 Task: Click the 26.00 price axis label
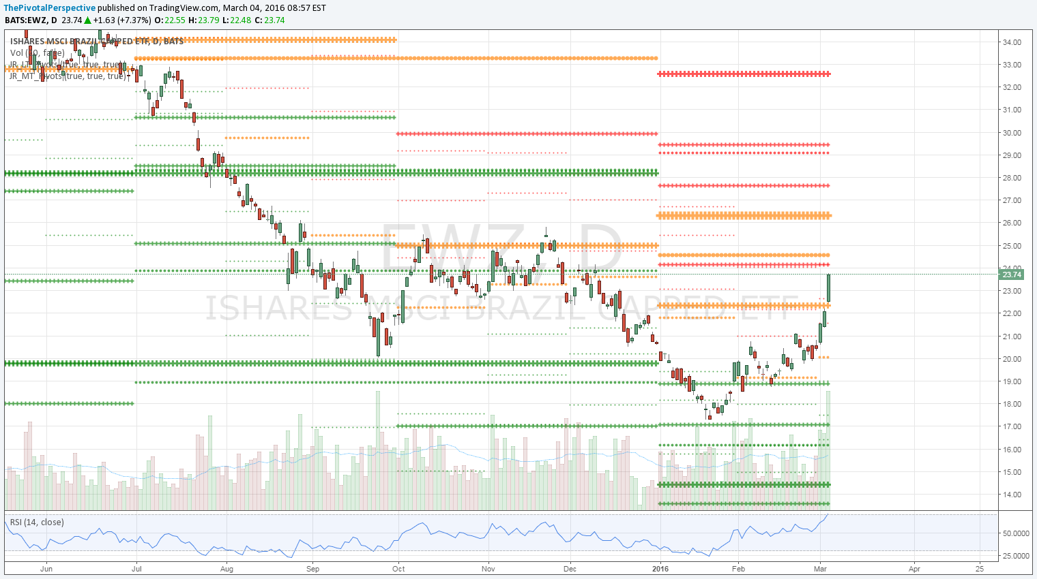coord(1012,223)
